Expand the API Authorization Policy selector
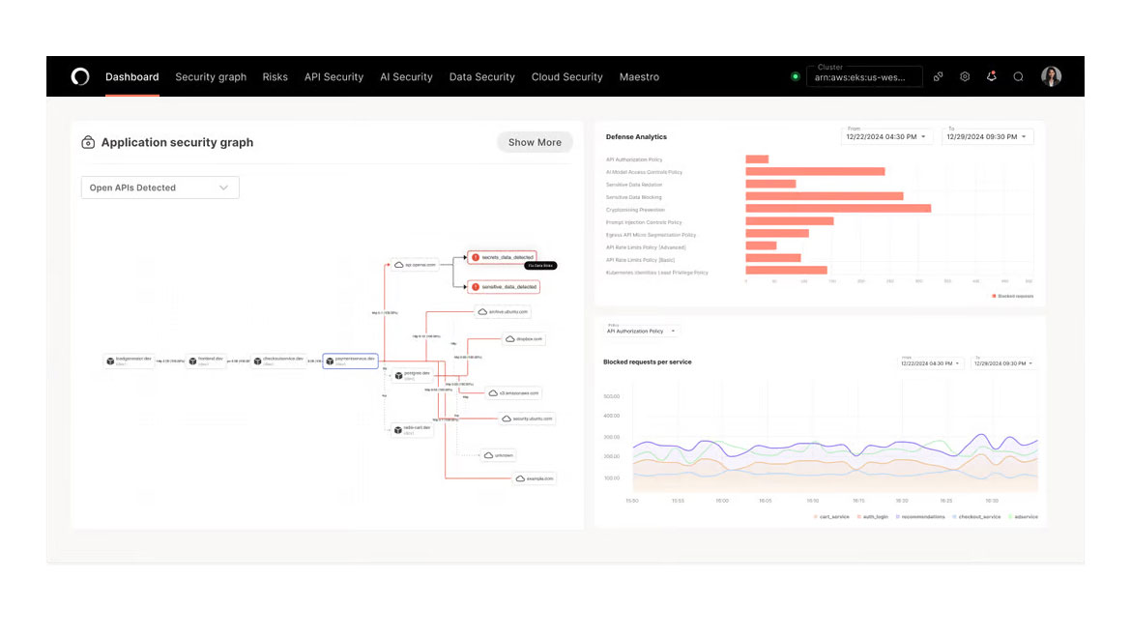1131x636 pixels. pos(642,332)
